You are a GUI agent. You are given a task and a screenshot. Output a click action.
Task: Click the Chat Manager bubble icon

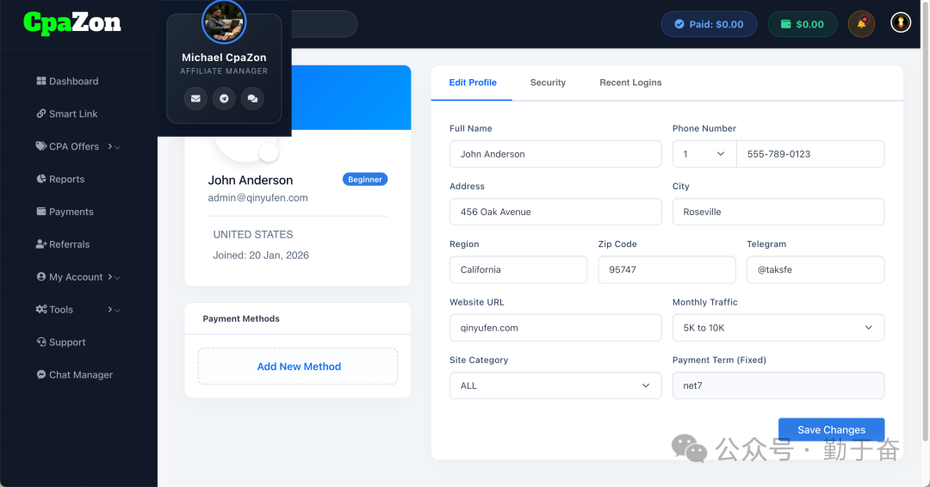point(41,373)
